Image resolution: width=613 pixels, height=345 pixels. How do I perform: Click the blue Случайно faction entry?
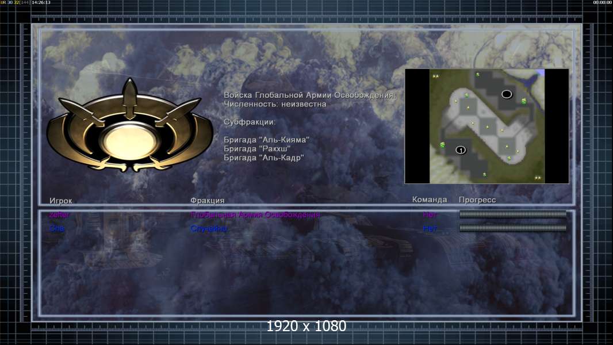pyautogui.click(x=209, y=228)
